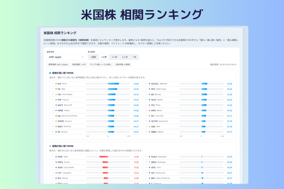Click the blue correlation bar for GOOGL Alphabet

(x=204, y=84)
